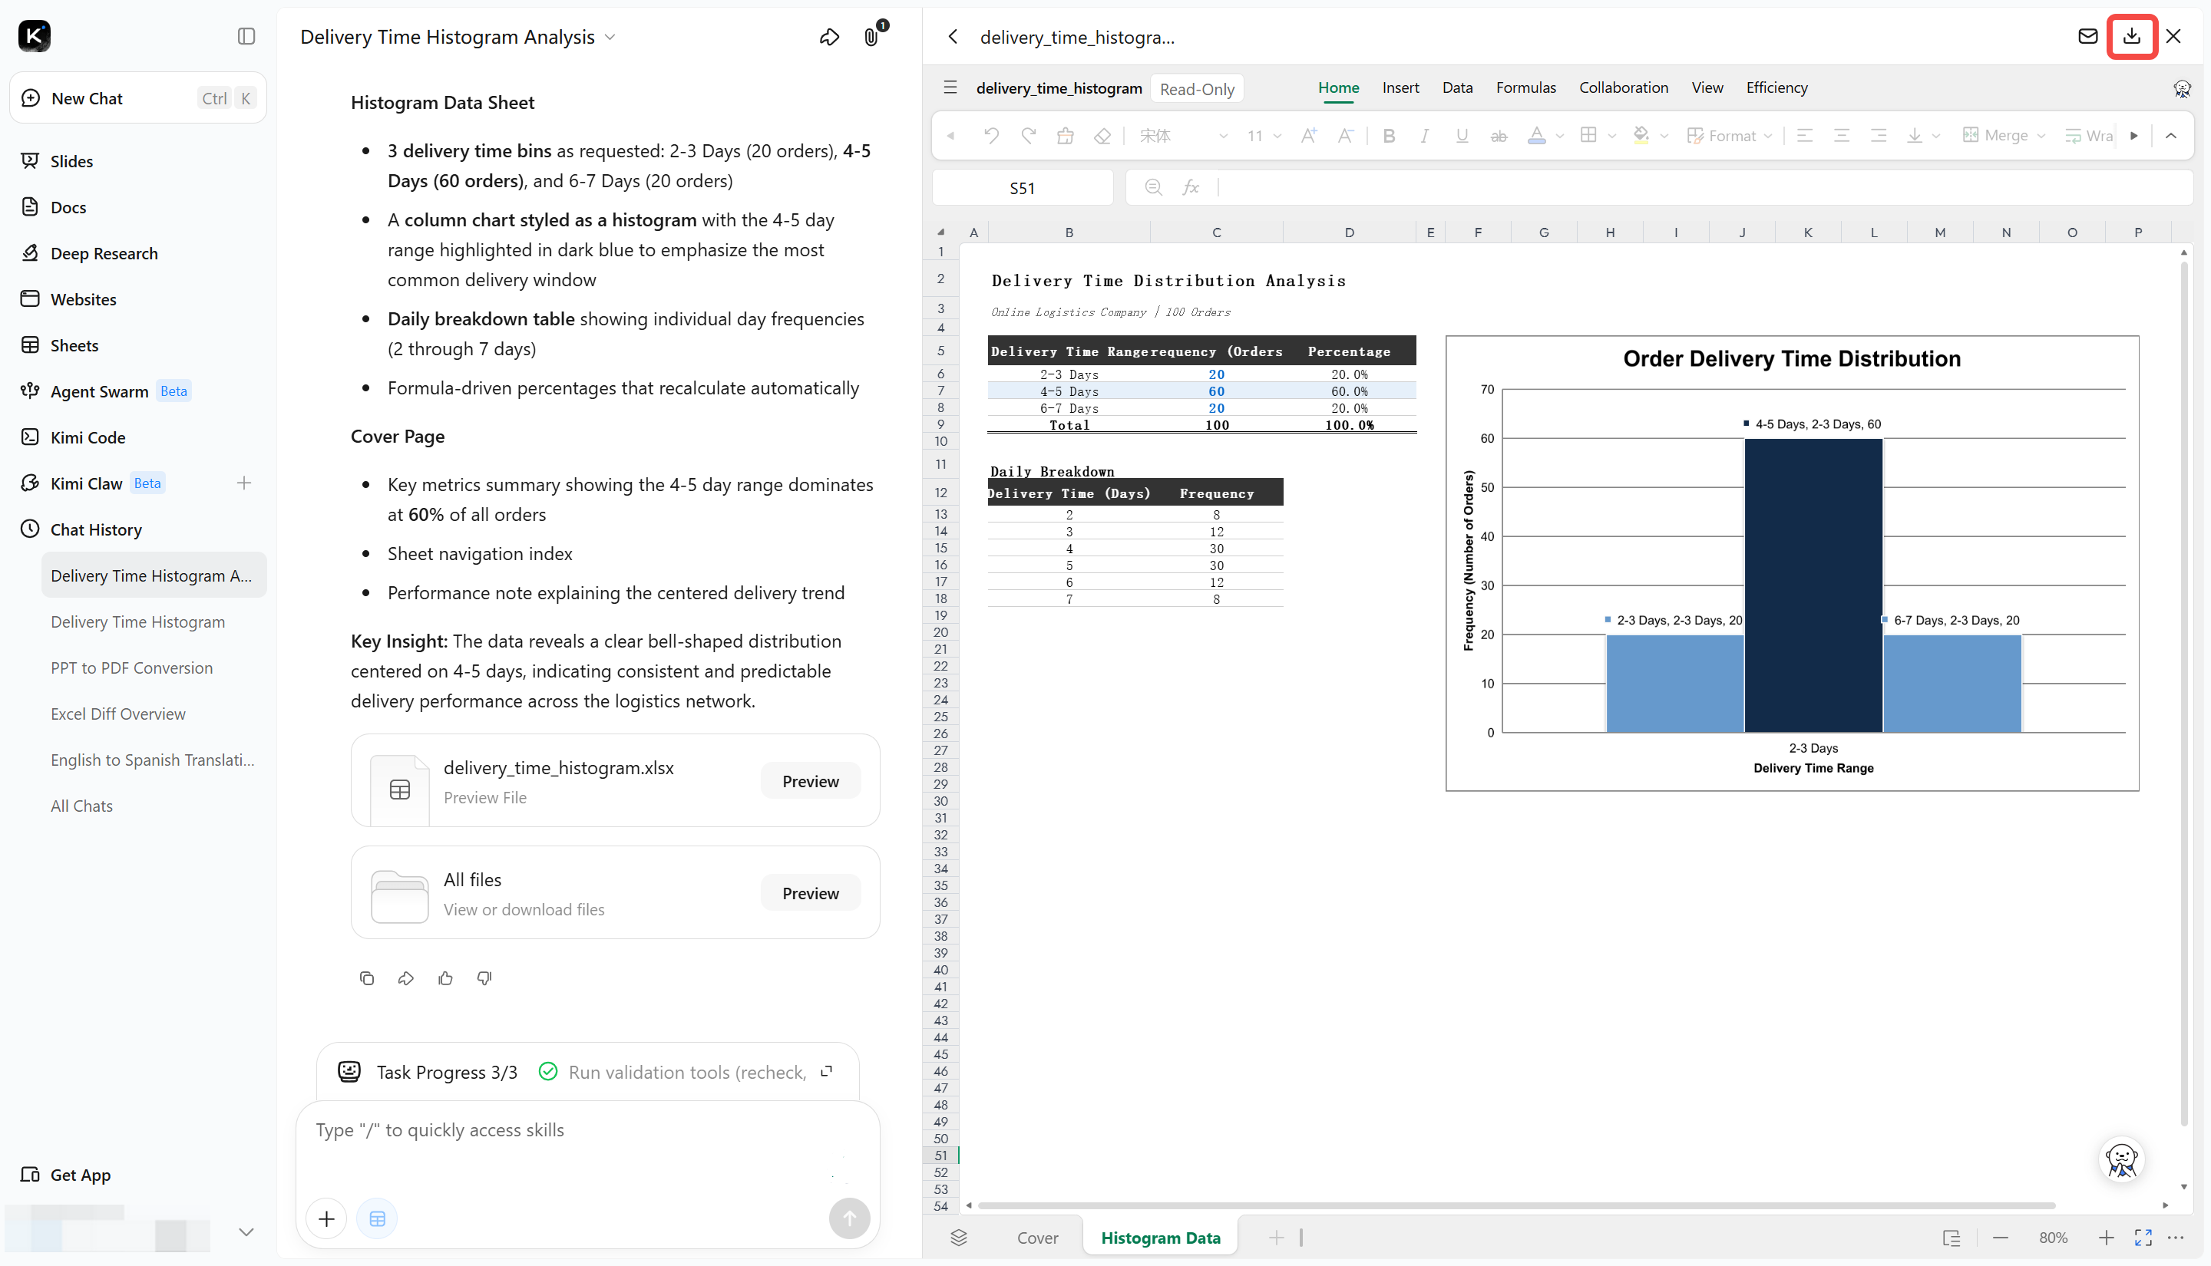Viewport: 2211px width, 1266px height.
Task: Open the attachments clip icon
Action: [x=871, y=37]
